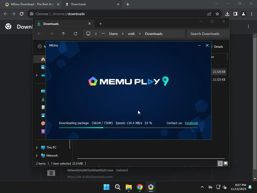Click the This PC monitor breadcrumb icon
Screen dimensions: 257x193
pos(88,34)
